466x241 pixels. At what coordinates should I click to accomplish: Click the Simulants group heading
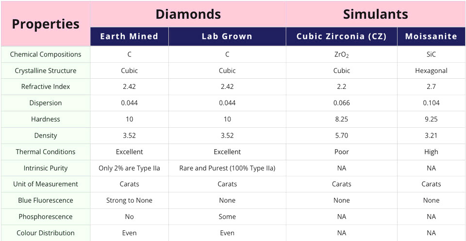(x=376, y=14)
